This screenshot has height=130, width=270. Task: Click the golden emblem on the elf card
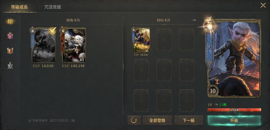click(209, 25)
